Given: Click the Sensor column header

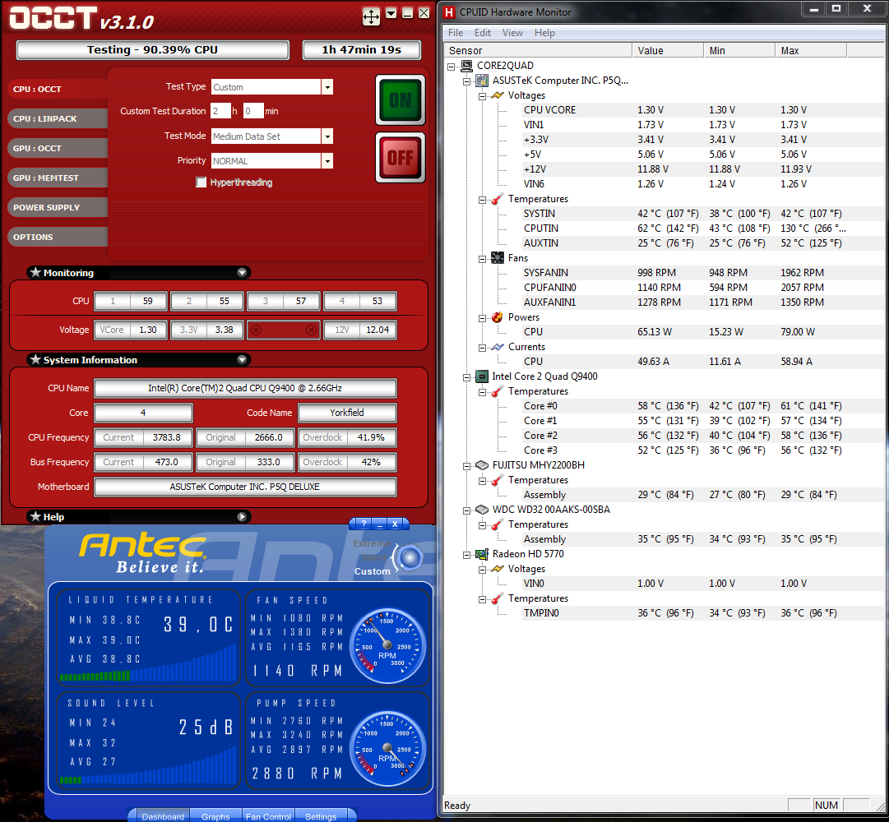Looking at the screenshot, I should 538,50.
